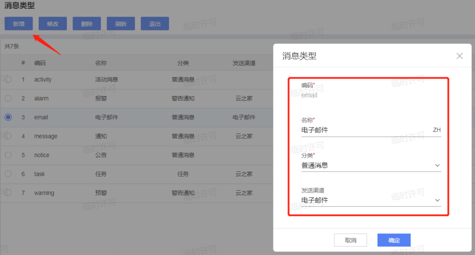This screenshot has height=255, width=475.
Task: Click the 公告 name cell
Action: 101,155
